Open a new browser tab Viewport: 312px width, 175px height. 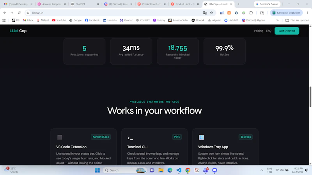pos(239,4)
